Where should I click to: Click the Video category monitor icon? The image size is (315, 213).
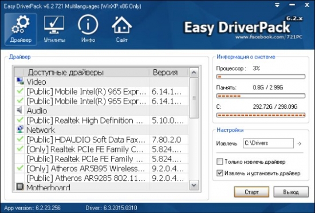(19, 81)
